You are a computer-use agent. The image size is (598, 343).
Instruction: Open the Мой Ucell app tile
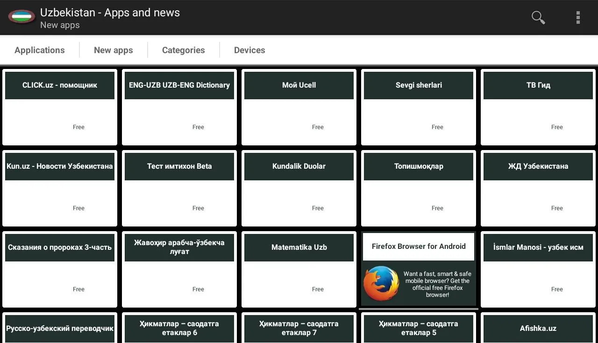299,107
